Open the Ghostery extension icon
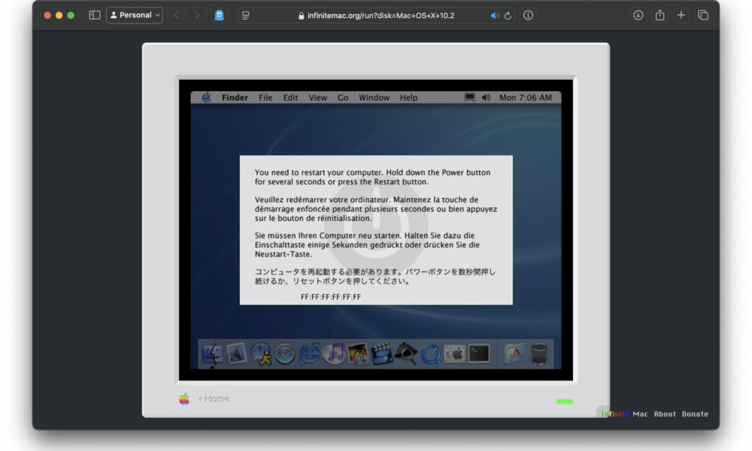Viewport: 752px width, 451px height. point(219,15)
